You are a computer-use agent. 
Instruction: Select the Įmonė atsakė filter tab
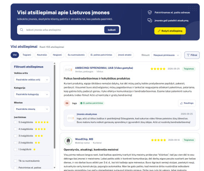[125, 55]
